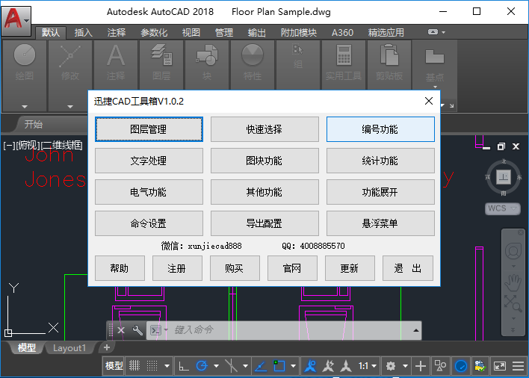Screen dimensions: 529x378
Task: Open the full navigation wheel icon
Action: [x=513, y=251]
